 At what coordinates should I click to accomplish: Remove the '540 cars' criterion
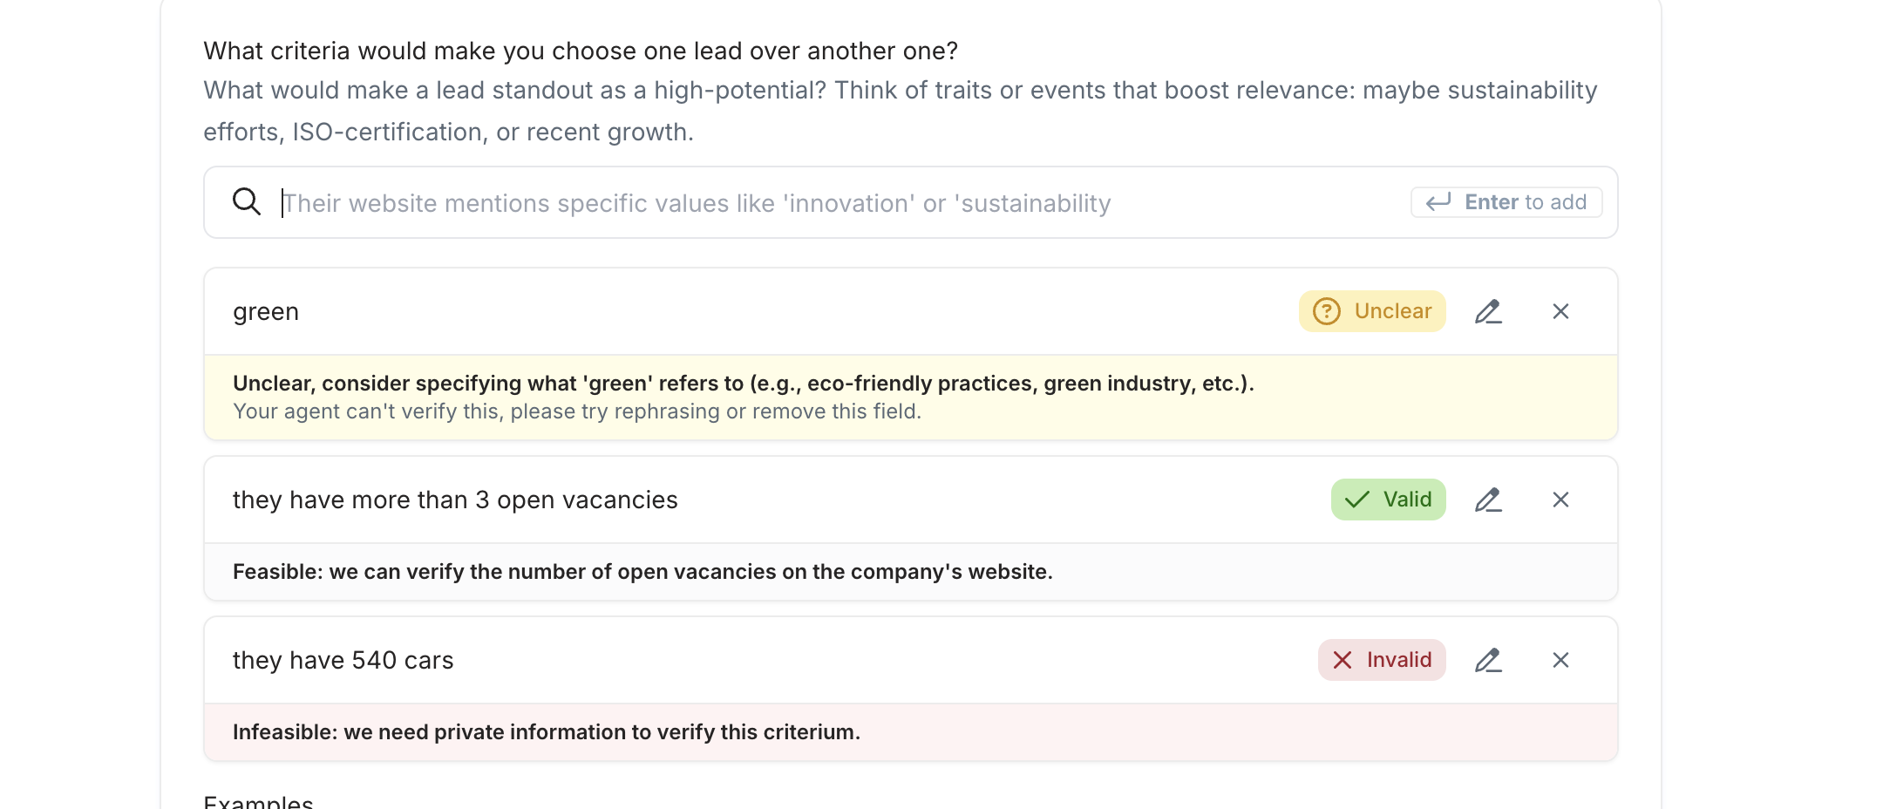coord(1560,660)
